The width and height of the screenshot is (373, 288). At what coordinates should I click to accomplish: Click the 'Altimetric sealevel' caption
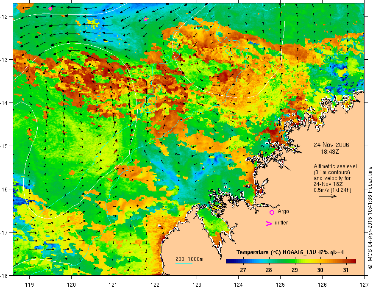click(x=335, y=166)
